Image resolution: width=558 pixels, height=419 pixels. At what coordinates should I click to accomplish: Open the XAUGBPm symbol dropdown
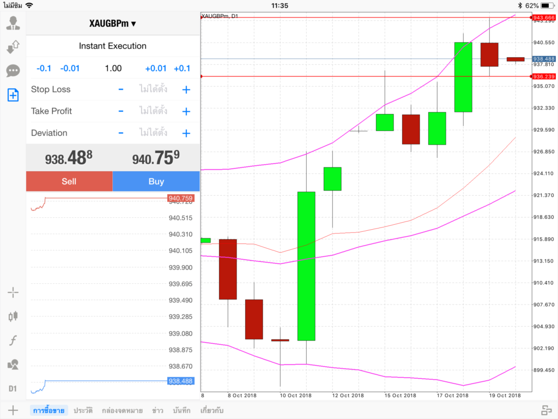click(113, 23)
